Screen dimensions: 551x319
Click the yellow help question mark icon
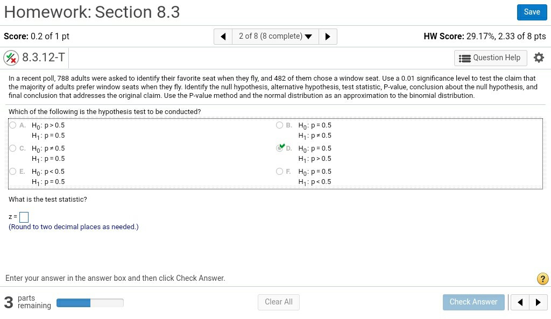pyautogui.click(x=543, y=279)
